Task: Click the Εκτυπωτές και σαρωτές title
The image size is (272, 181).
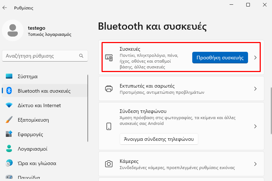Action: [147, 86]
